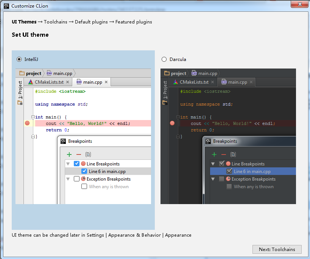Click Exception Breakpoints lightning icon in Darcula preview

228,179
